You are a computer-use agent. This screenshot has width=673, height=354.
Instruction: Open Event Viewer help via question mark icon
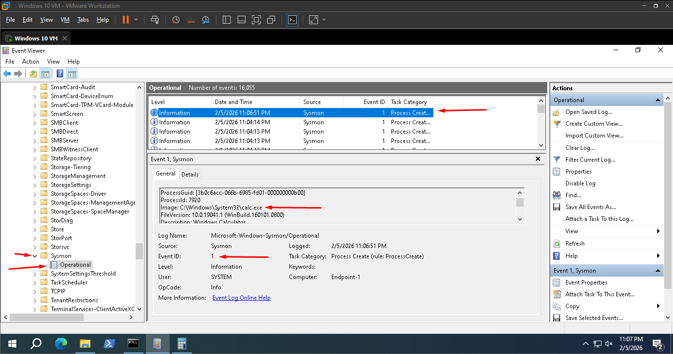coord(60,73)
